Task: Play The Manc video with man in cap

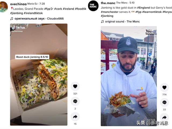Action: 129,76
